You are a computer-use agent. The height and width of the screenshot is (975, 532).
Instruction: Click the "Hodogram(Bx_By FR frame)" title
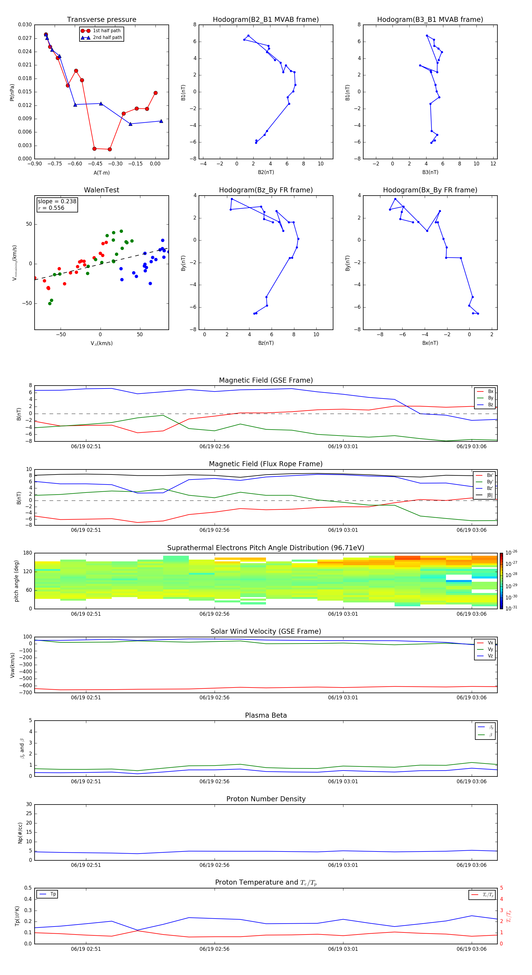tap(430, 190)
